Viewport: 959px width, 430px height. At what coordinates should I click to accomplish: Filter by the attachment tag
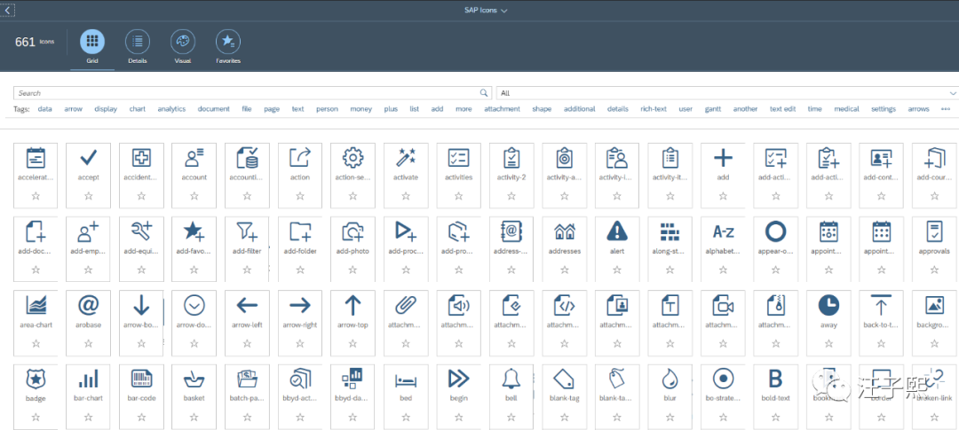click(502, 109)
